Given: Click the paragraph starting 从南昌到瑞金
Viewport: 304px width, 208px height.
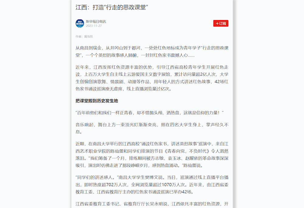Looking at the screenshot, I should [152, 52].
